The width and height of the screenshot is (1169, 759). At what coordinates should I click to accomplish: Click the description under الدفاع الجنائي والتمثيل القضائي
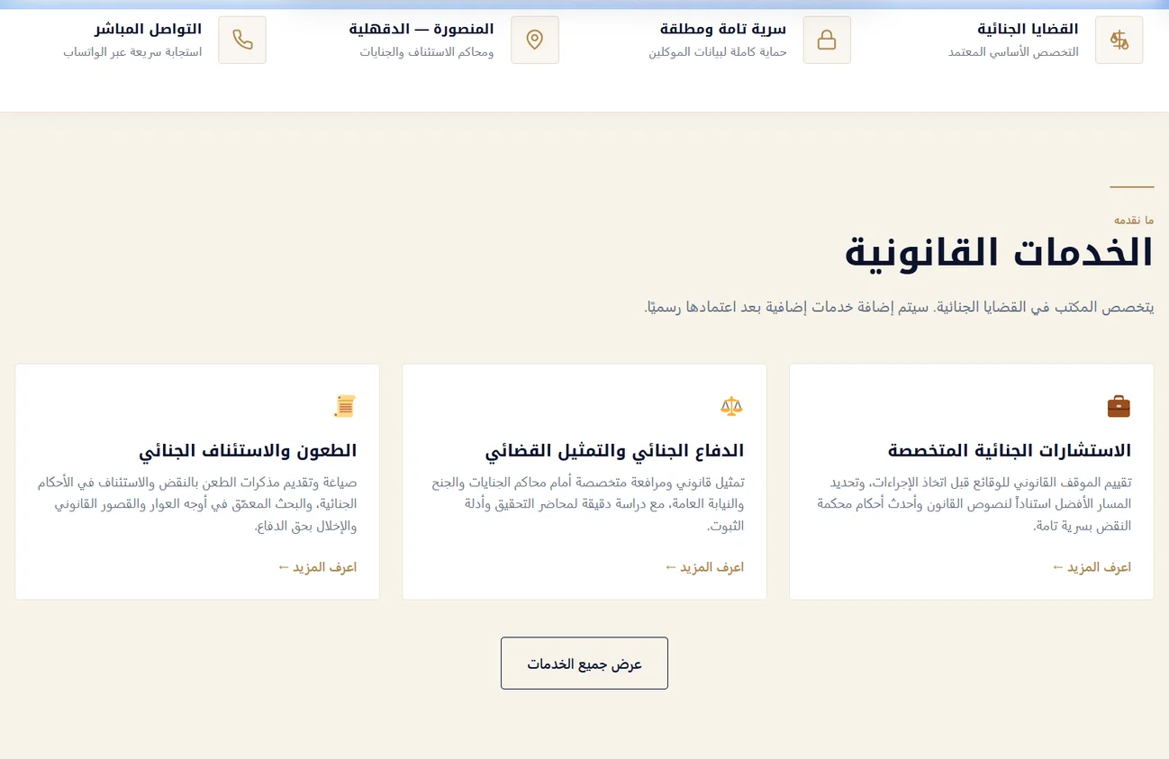tap(588, 504)
